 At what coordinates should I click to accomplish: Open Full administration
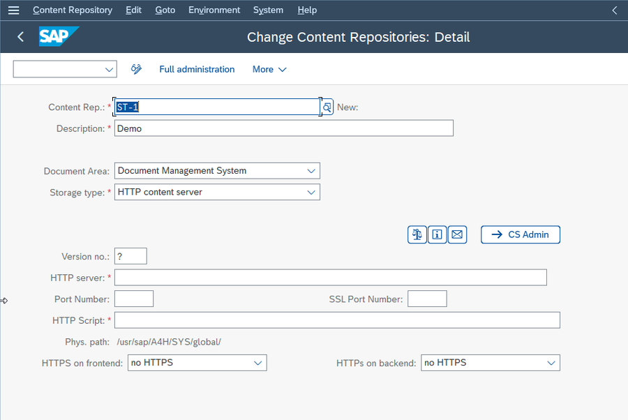197,69
